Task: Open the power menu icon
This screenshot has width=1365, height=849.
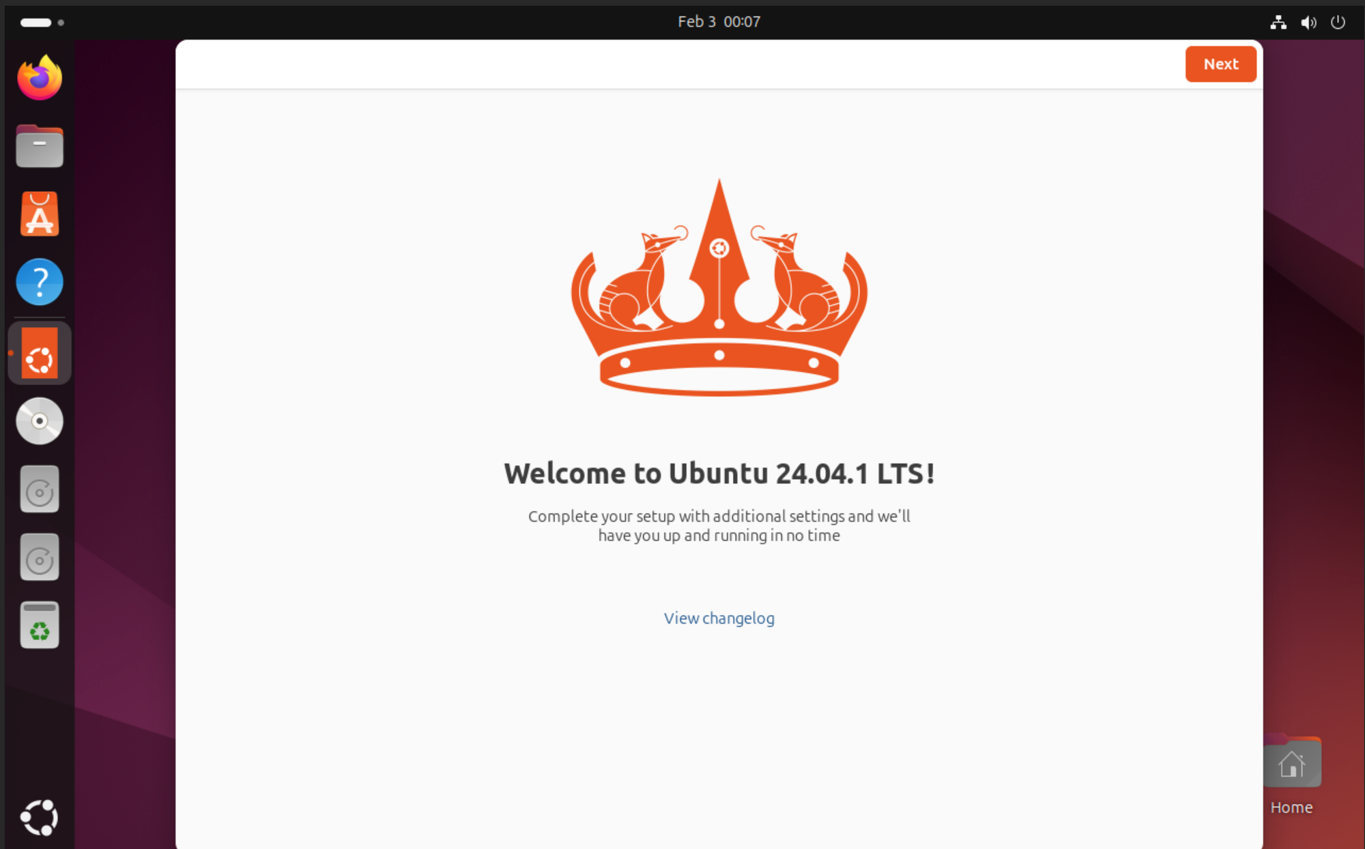Action: (1338, 23)
